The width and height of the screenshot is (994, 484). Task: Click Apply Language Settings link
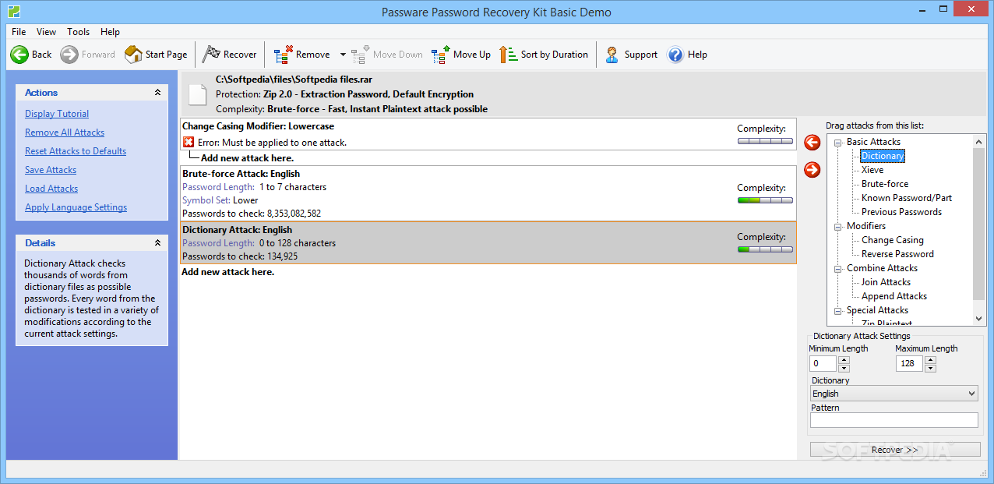pos(76,207)
